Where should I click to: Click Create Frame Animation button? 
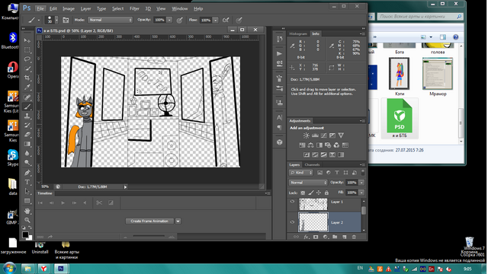coord(149,221)
